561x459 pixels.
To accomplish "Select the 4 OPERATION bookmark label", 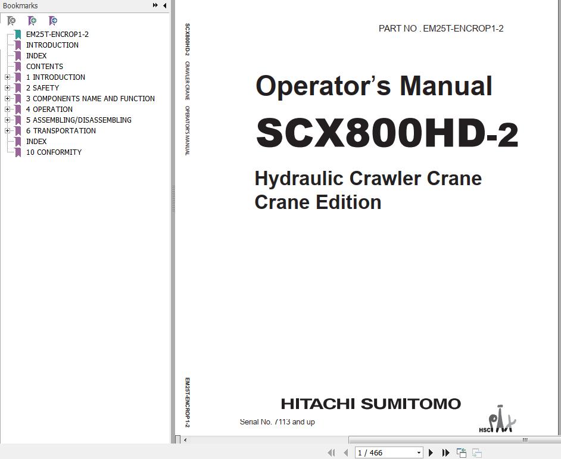I will coord(49,110).
